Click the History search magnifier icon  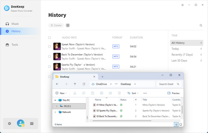tap(201, 25)
